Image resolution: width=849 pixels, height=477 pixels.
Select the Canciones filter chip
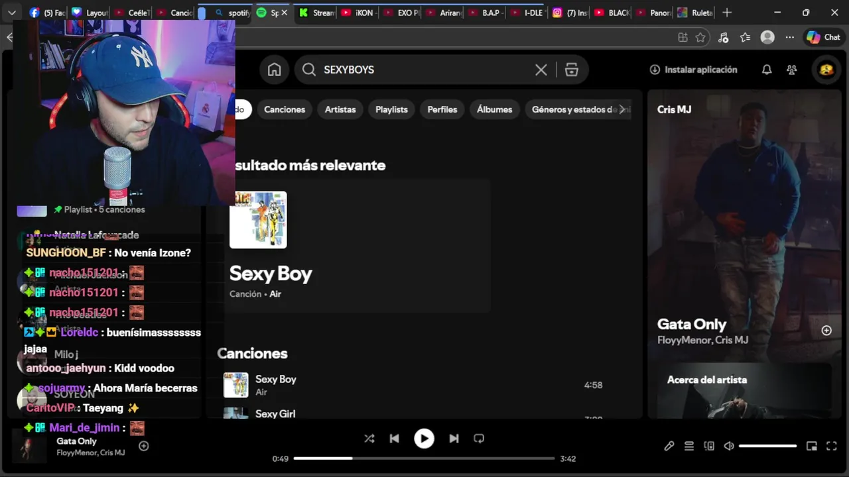pos(285,109)
